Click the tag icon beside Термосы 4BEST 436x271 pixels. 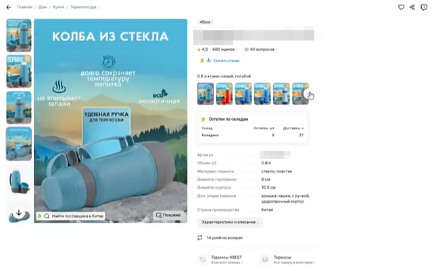[x=202, y=260]
